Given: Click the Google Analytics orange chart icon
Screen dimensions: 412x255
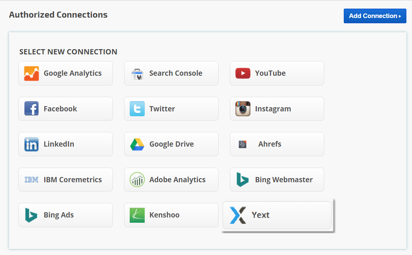Looking at the screenshot, I should (x=31, y=73).
